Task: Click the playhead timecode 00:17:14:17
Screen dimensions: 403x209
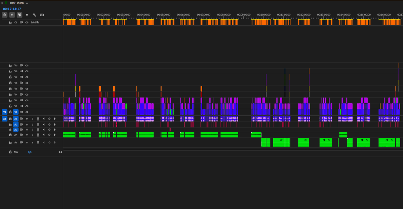Action: pyautogui.click(x=12, y=9)
